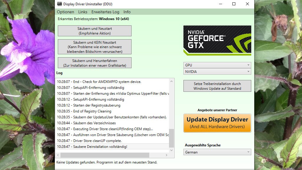Image resolution: width=302 pixels, height=170 pixels.
Task: Click the DDU app icon in title bar
Action: point(60,4)
